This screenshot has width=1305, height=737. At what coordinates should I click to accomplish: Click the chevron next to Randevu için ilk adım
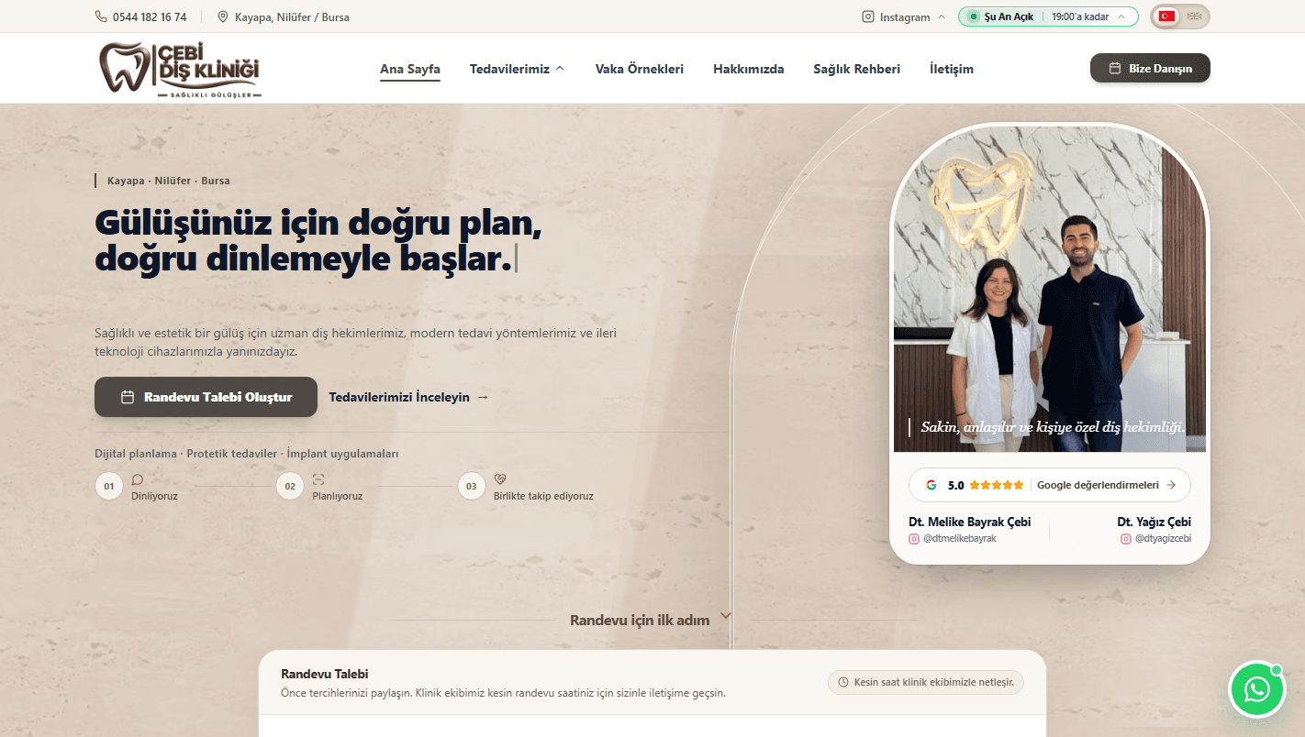point(726,615)
